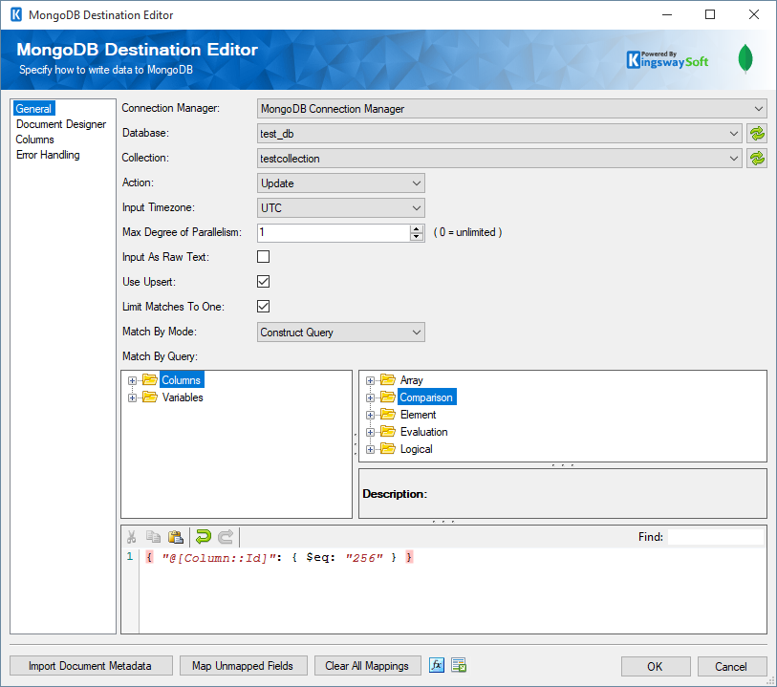Screen dimensions: 777x687
Task: Click the refresh icon next to Database
Action: [757, 133]
